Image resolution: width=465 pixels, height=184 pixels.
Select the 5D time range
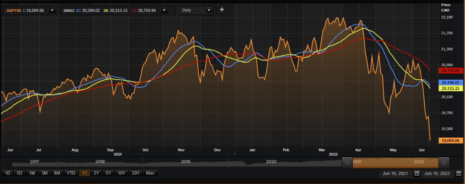[20, 173]
